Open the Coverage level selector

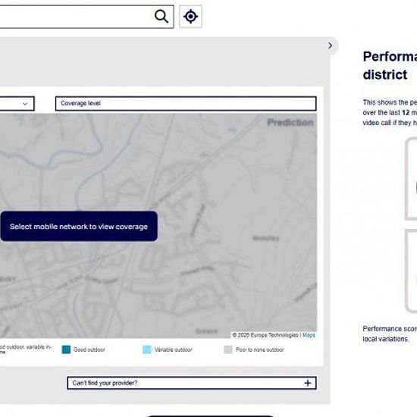tap(186, 103)
